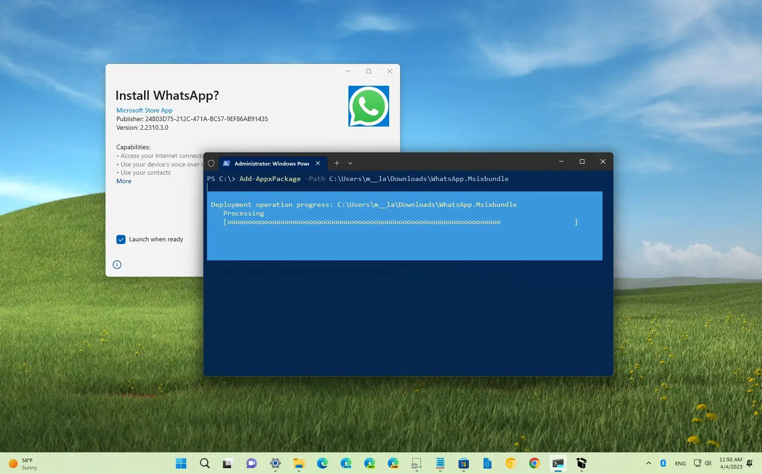Open clock and calendar flyout
The height and width of the screenshot is (474, 762).
pyautogui.click(x=731, y=463)
